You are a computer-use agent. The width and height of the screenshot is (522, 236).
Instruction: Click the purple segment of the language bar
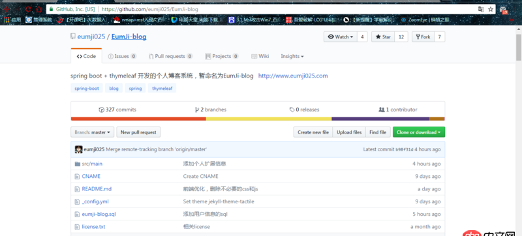(380, 119)
